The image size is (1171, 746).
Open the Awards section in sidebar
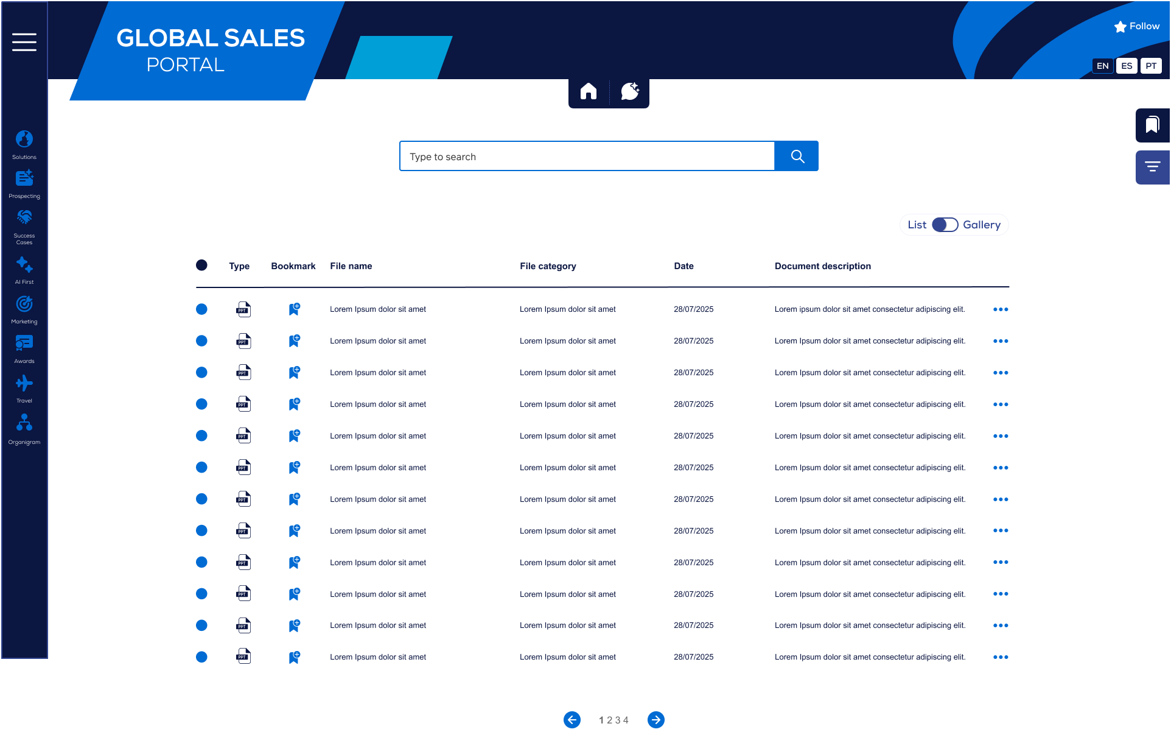coord(24,350)
